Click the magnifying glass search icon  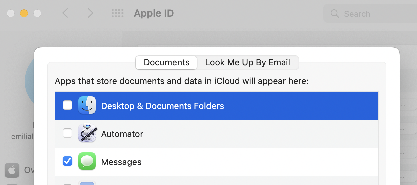click(x=334, y=14)
